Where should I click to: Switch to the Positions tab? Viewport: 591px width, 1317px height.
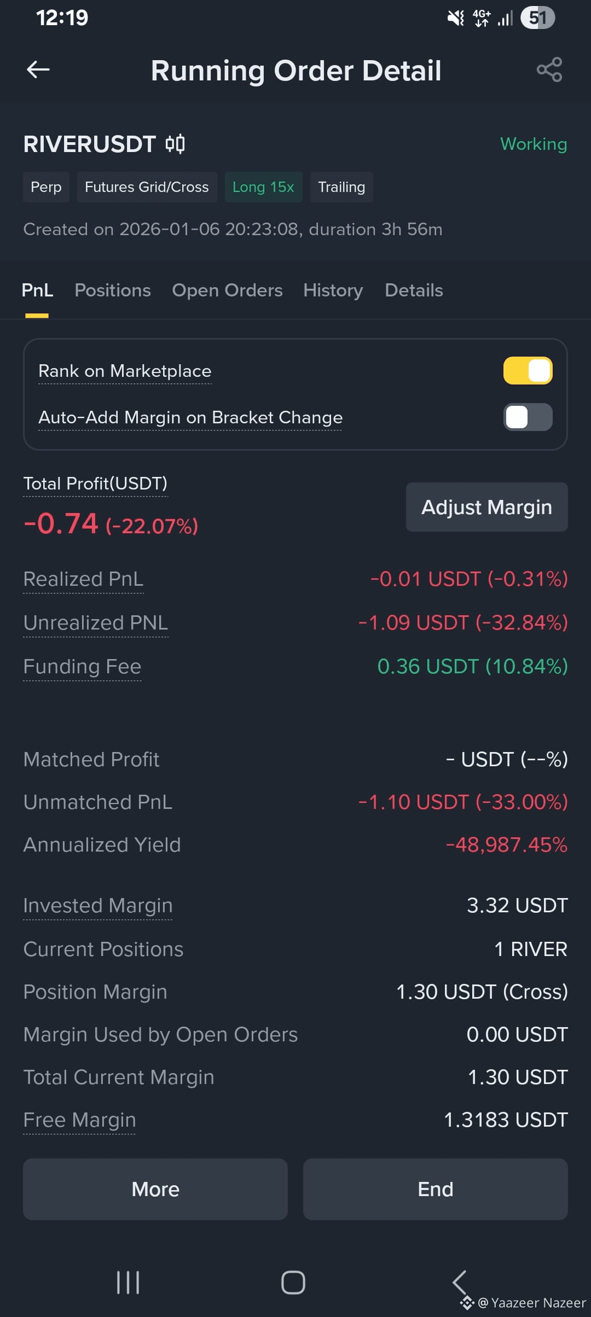click(113, 290)
